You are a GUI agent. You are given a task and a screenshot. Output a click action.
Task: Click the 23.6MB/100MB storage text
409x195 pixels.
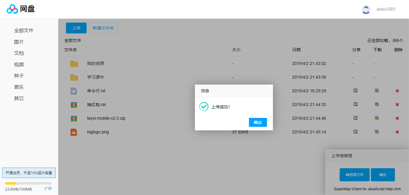(x=18, y=189)
